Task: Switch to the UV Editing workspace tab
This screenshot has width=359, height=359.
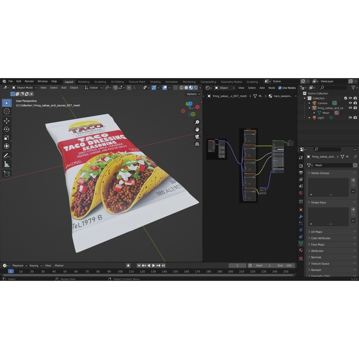Action: click(117, 82)
